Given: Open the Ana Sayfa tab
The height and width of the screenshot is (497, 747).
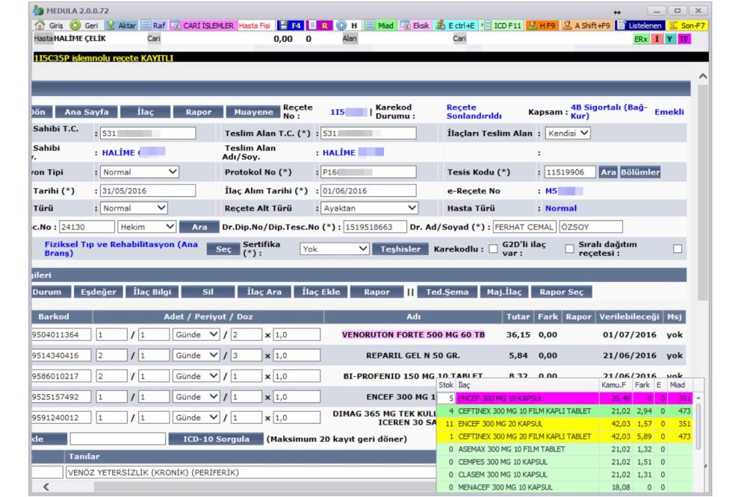Looking at the screenshot, I should 86,112.
